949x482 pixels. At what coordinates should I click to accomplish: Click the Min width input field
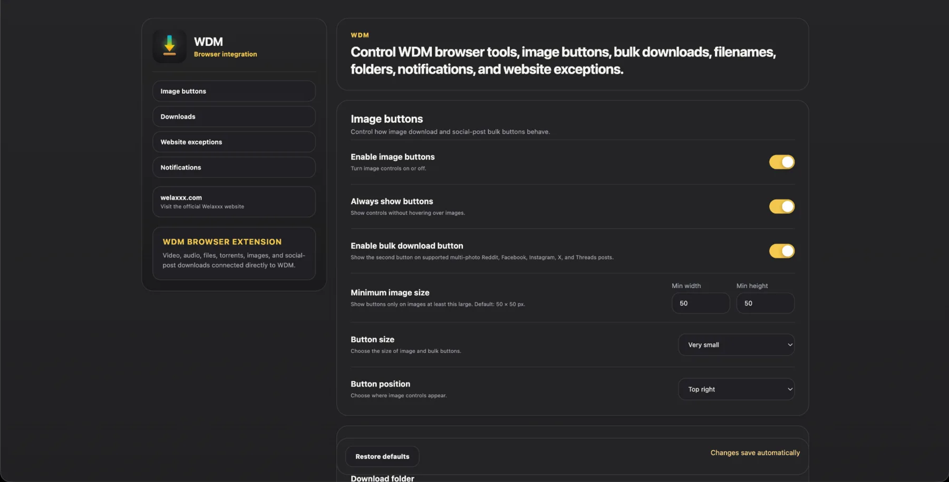[x=701, y=303]
